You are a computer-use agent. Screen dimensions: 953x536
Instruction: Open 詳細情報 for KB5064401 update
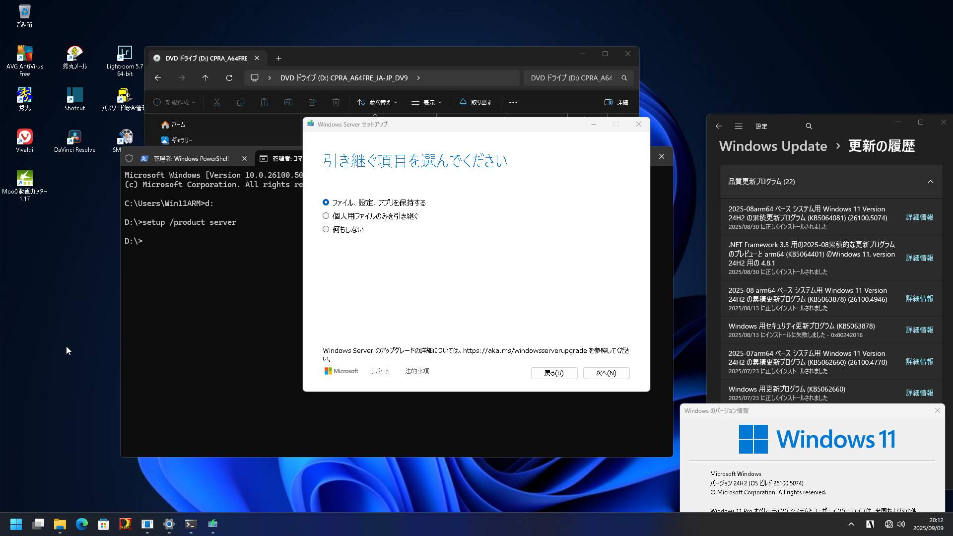(919, 258)
